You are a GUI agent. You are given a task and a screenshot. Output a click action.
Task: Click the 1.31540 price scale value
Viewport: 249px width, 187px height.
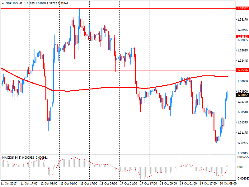tap(242, 112)
